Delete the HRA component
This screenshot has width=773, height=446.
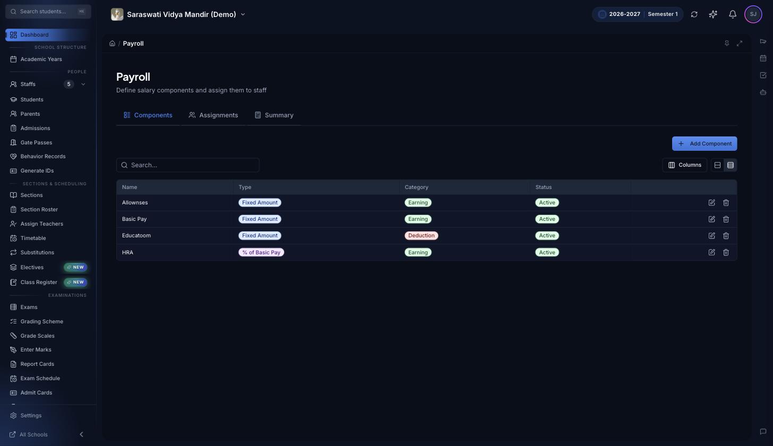click(726, 253)
